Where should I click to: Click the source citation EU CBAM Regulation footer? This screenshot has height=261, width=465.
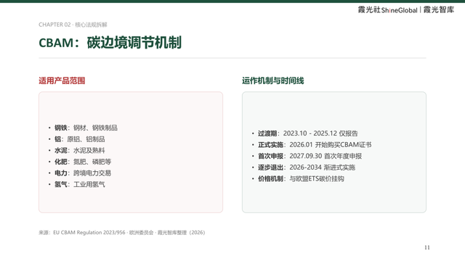pyautogui.click(x=121, y=233)
